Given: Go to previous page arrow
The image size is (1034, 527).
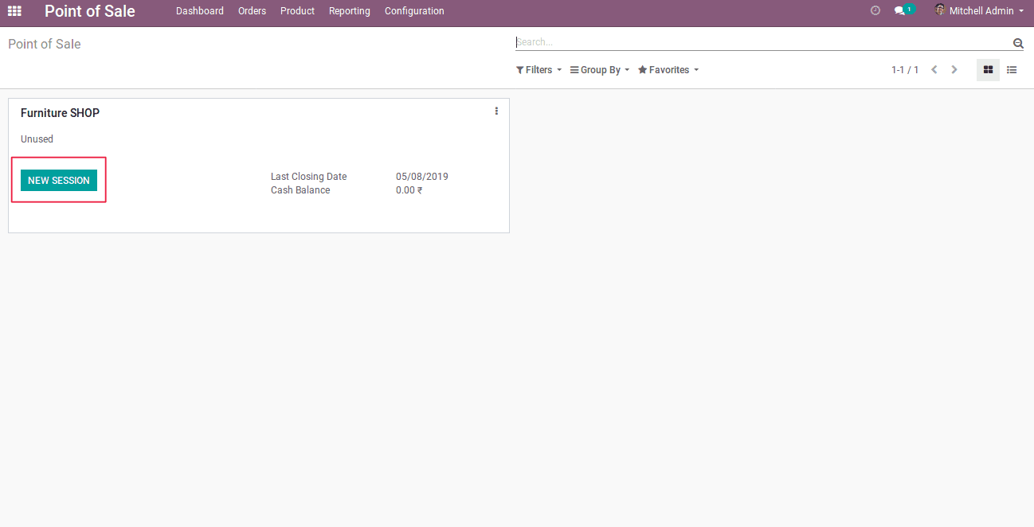Looking at the screenshot, I should [x=934, y=70].
